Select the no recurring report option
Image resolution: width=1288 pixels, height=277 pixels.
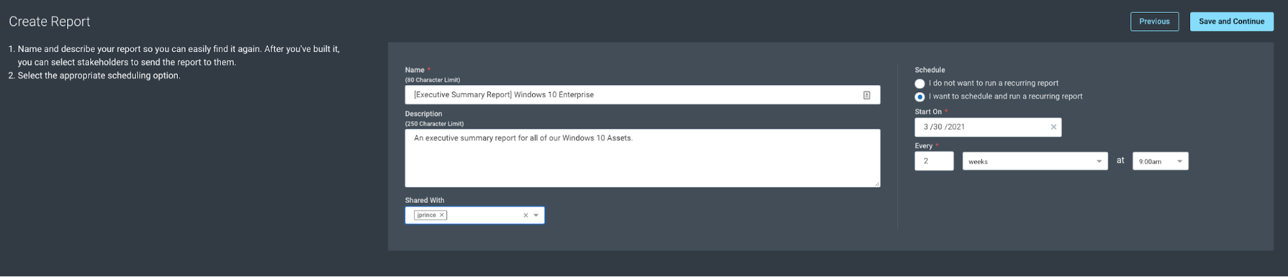tap(919, 84)
